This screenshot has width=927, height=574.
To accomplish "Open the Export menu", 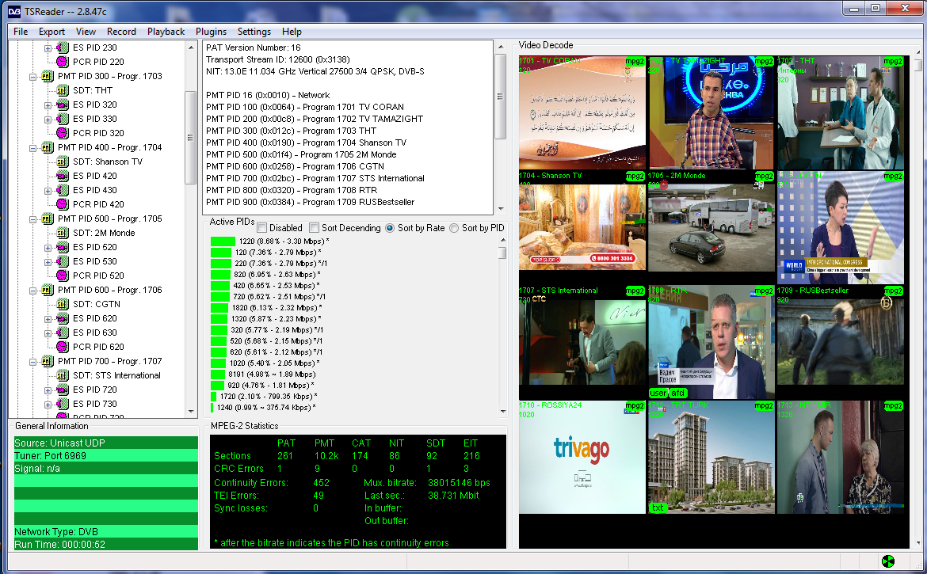I will pyautogui.click(x=51, y=32).
